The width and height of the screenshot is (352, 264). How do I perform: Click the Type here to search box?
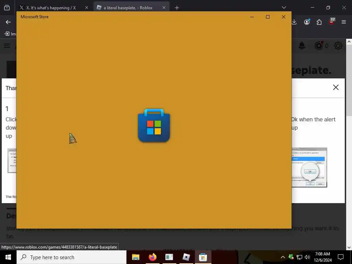pos(71,257)
